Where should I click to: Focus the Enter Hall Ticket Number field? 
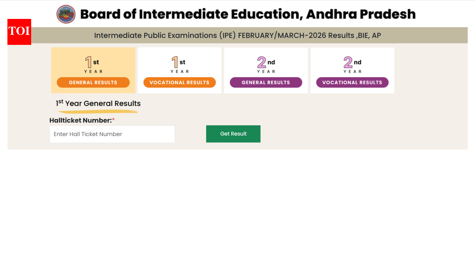(112, 134)
